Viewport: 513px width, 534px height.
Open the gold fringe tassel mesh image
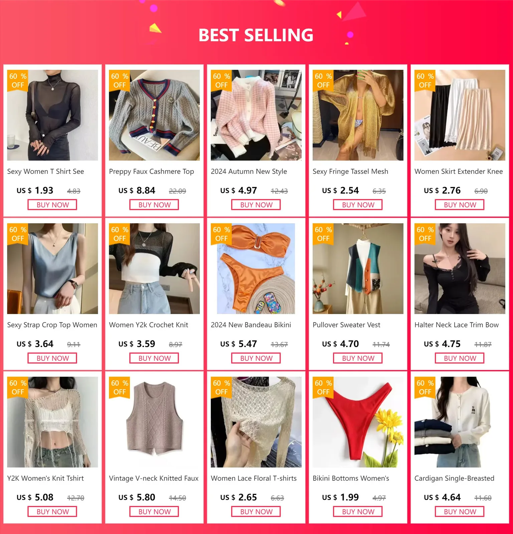point(358,115)
